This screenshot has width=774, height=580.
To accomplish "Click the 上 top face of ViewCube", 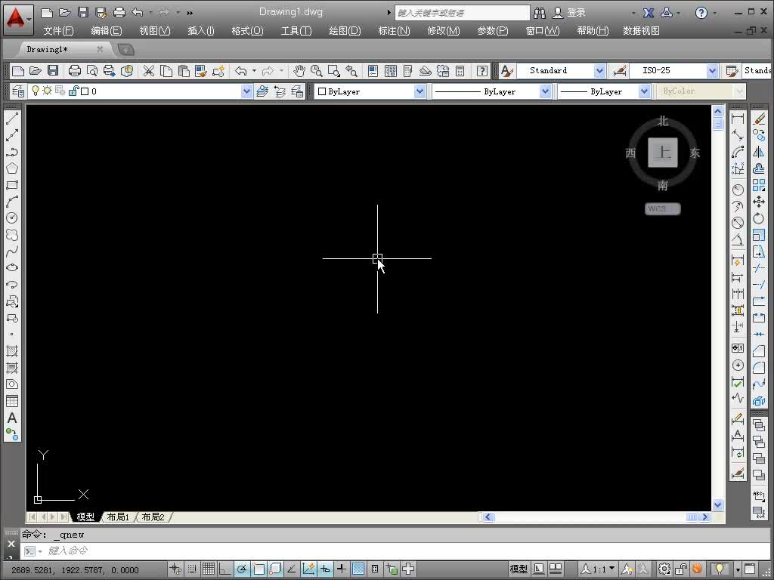I will point(662,153).
